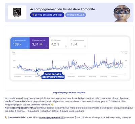Click help icon on the 4,2 % card

point(66,46)
